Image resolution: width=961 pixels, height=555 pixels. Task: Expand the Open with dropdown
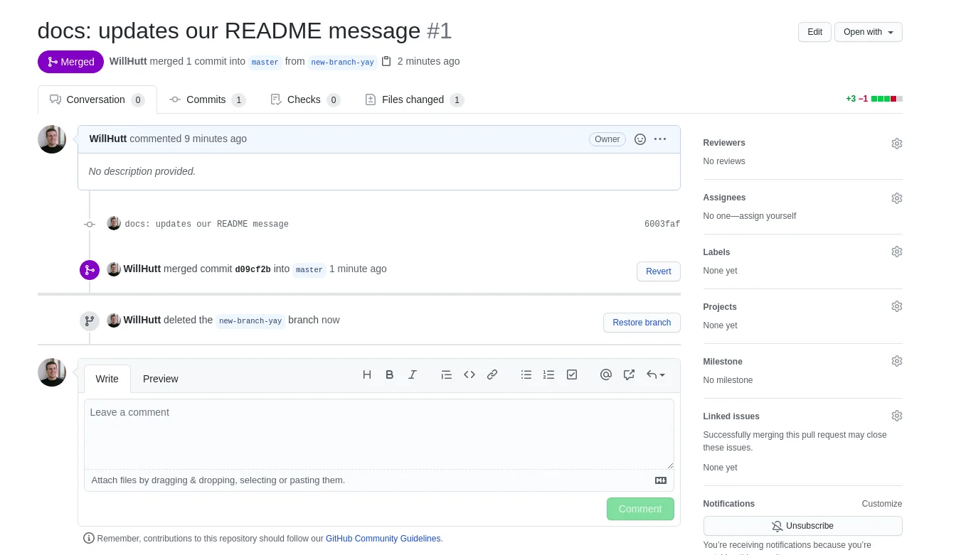tap(868, 32)
